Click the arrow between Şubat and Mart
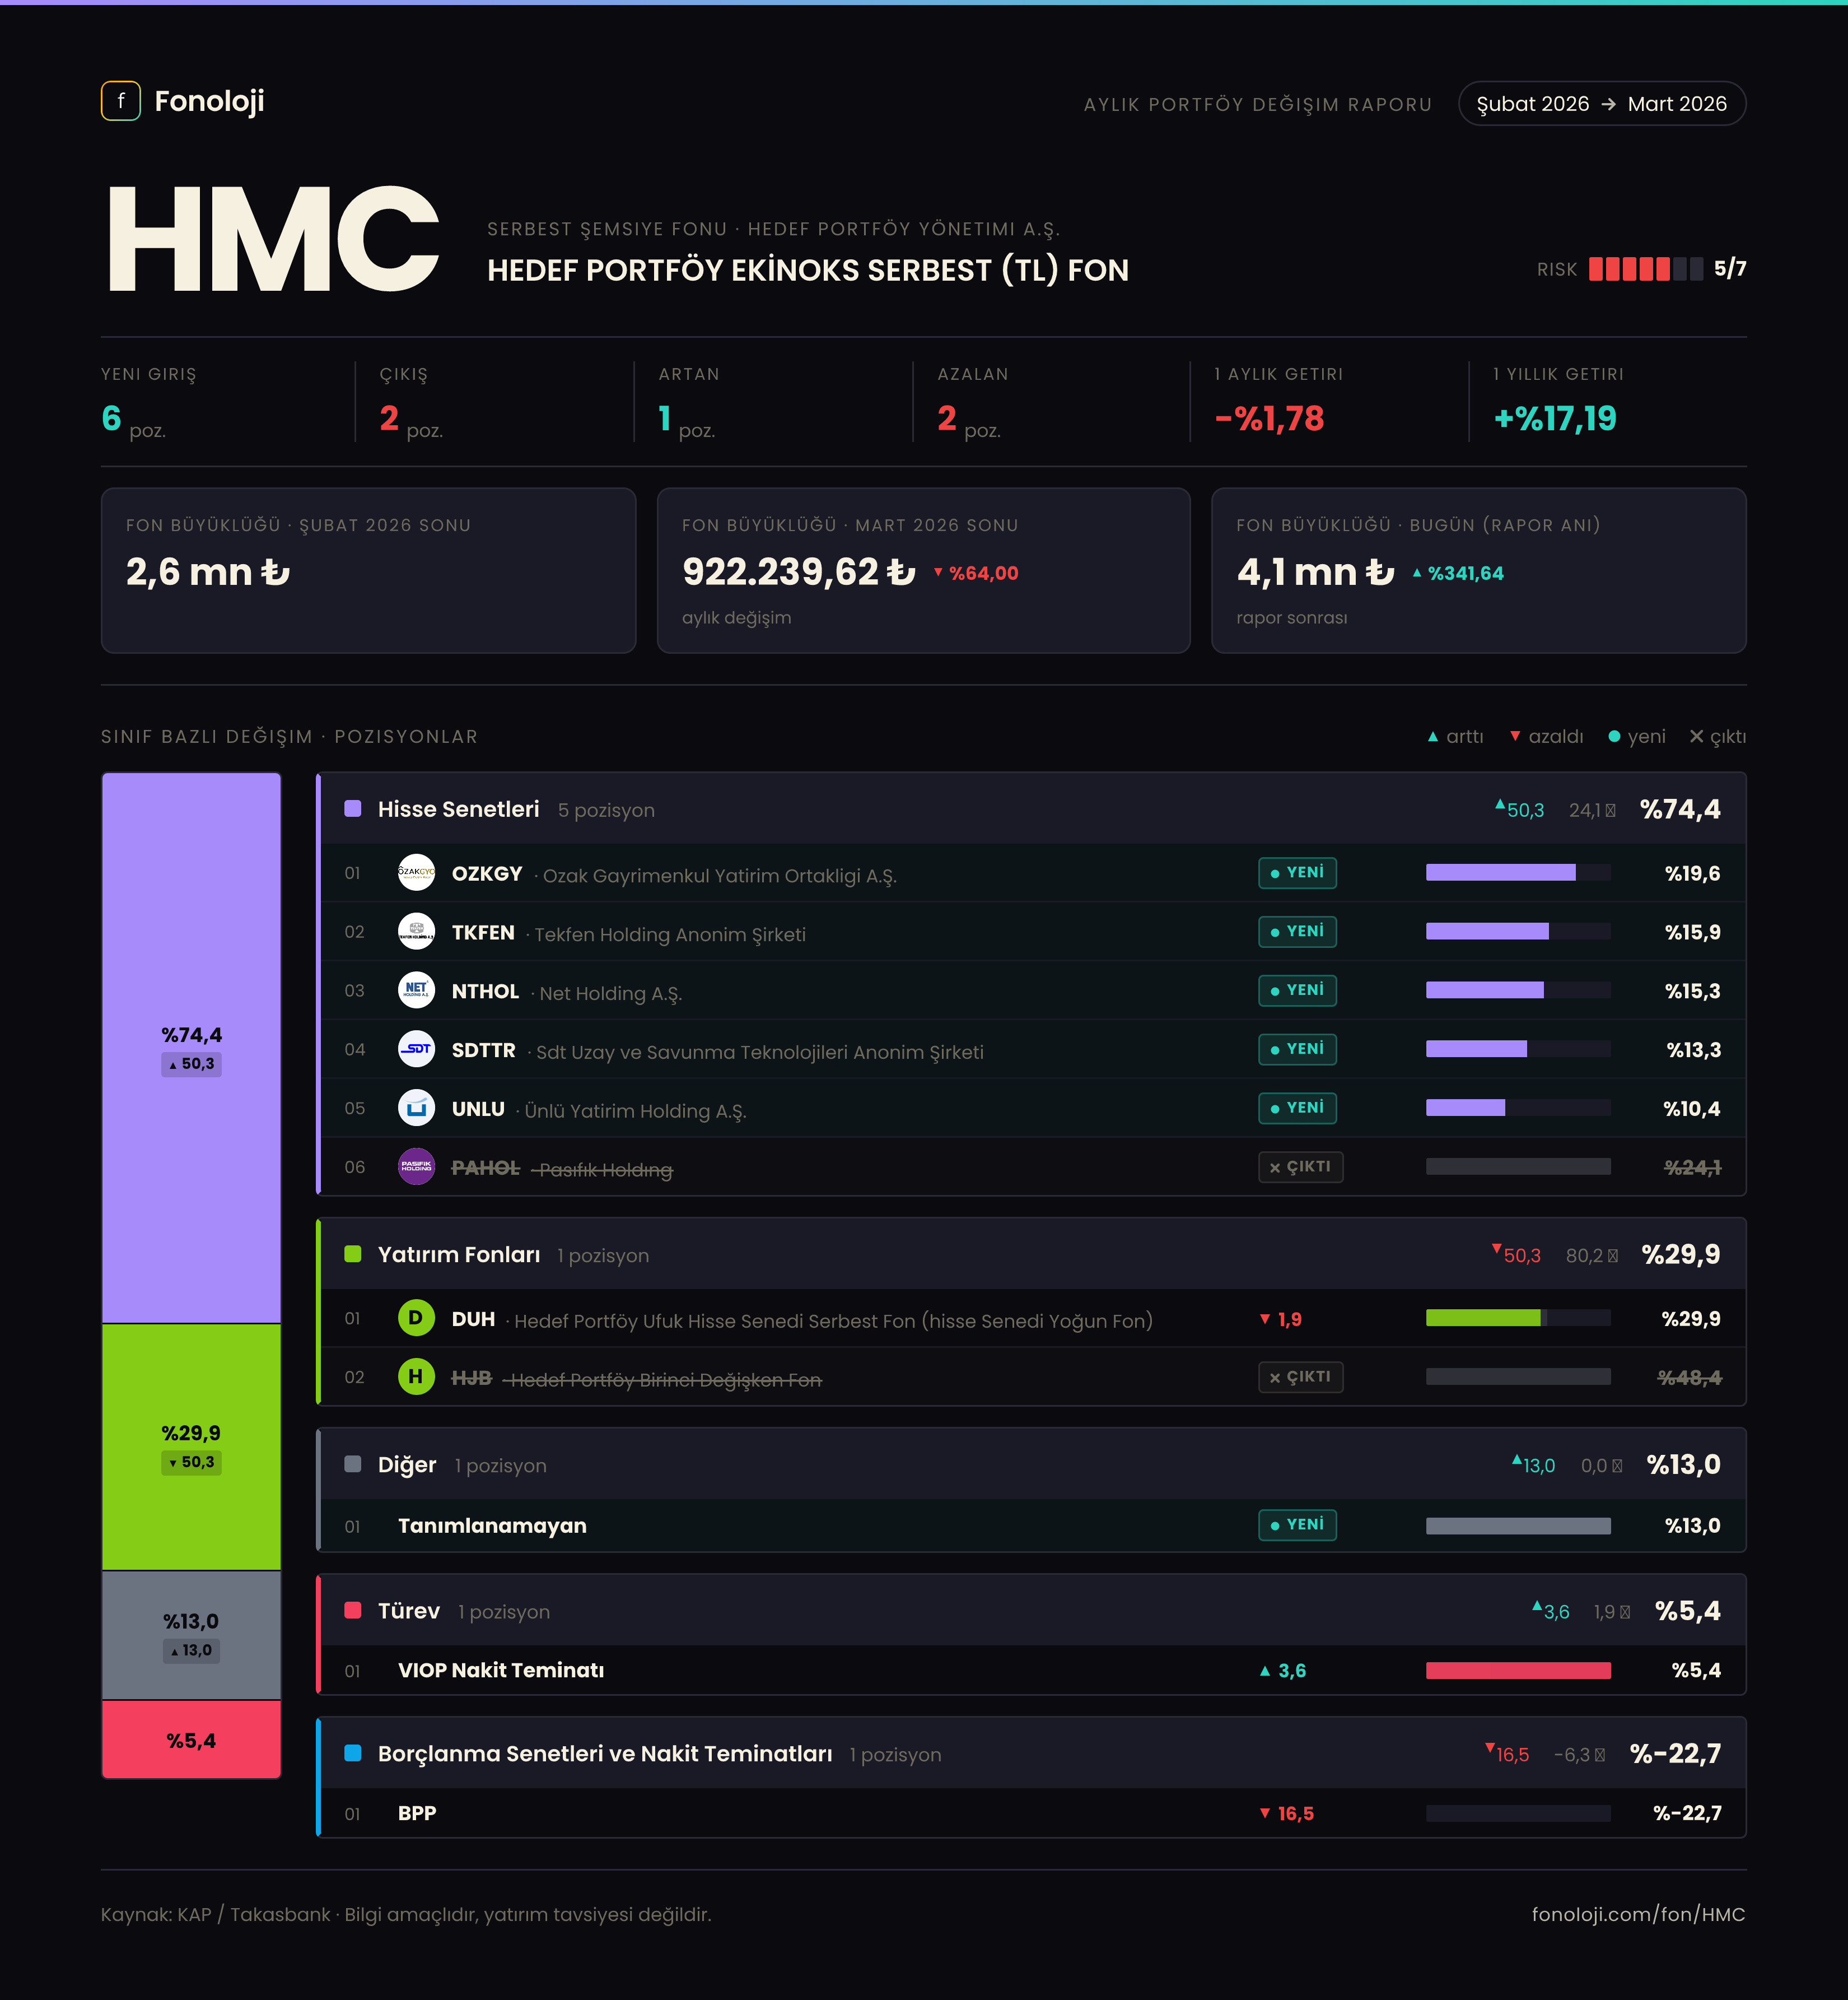The height and width of the screenshot is (2000, 1848). click(1608, 104)
